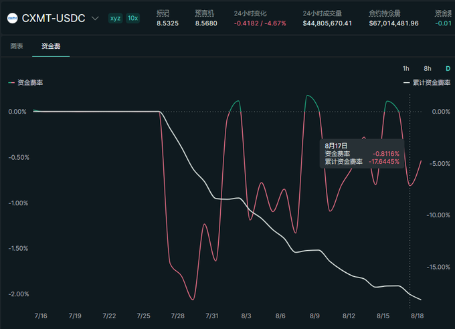Click the -1.00% left axis label
The image size is (455, 329).
click(18, 203)
